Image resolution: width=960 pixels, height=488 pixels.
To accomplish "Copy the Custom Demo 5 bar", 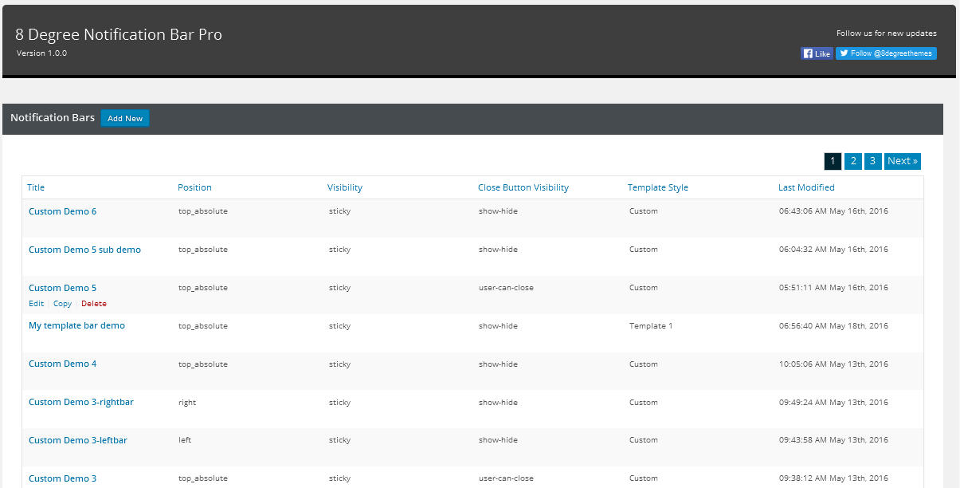I will click(x=62, y=304).
